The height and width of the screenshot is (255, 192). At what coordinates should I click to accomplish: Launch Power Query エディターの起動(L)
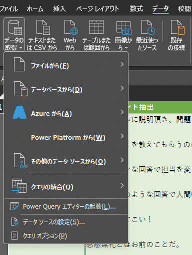point(66,207)
